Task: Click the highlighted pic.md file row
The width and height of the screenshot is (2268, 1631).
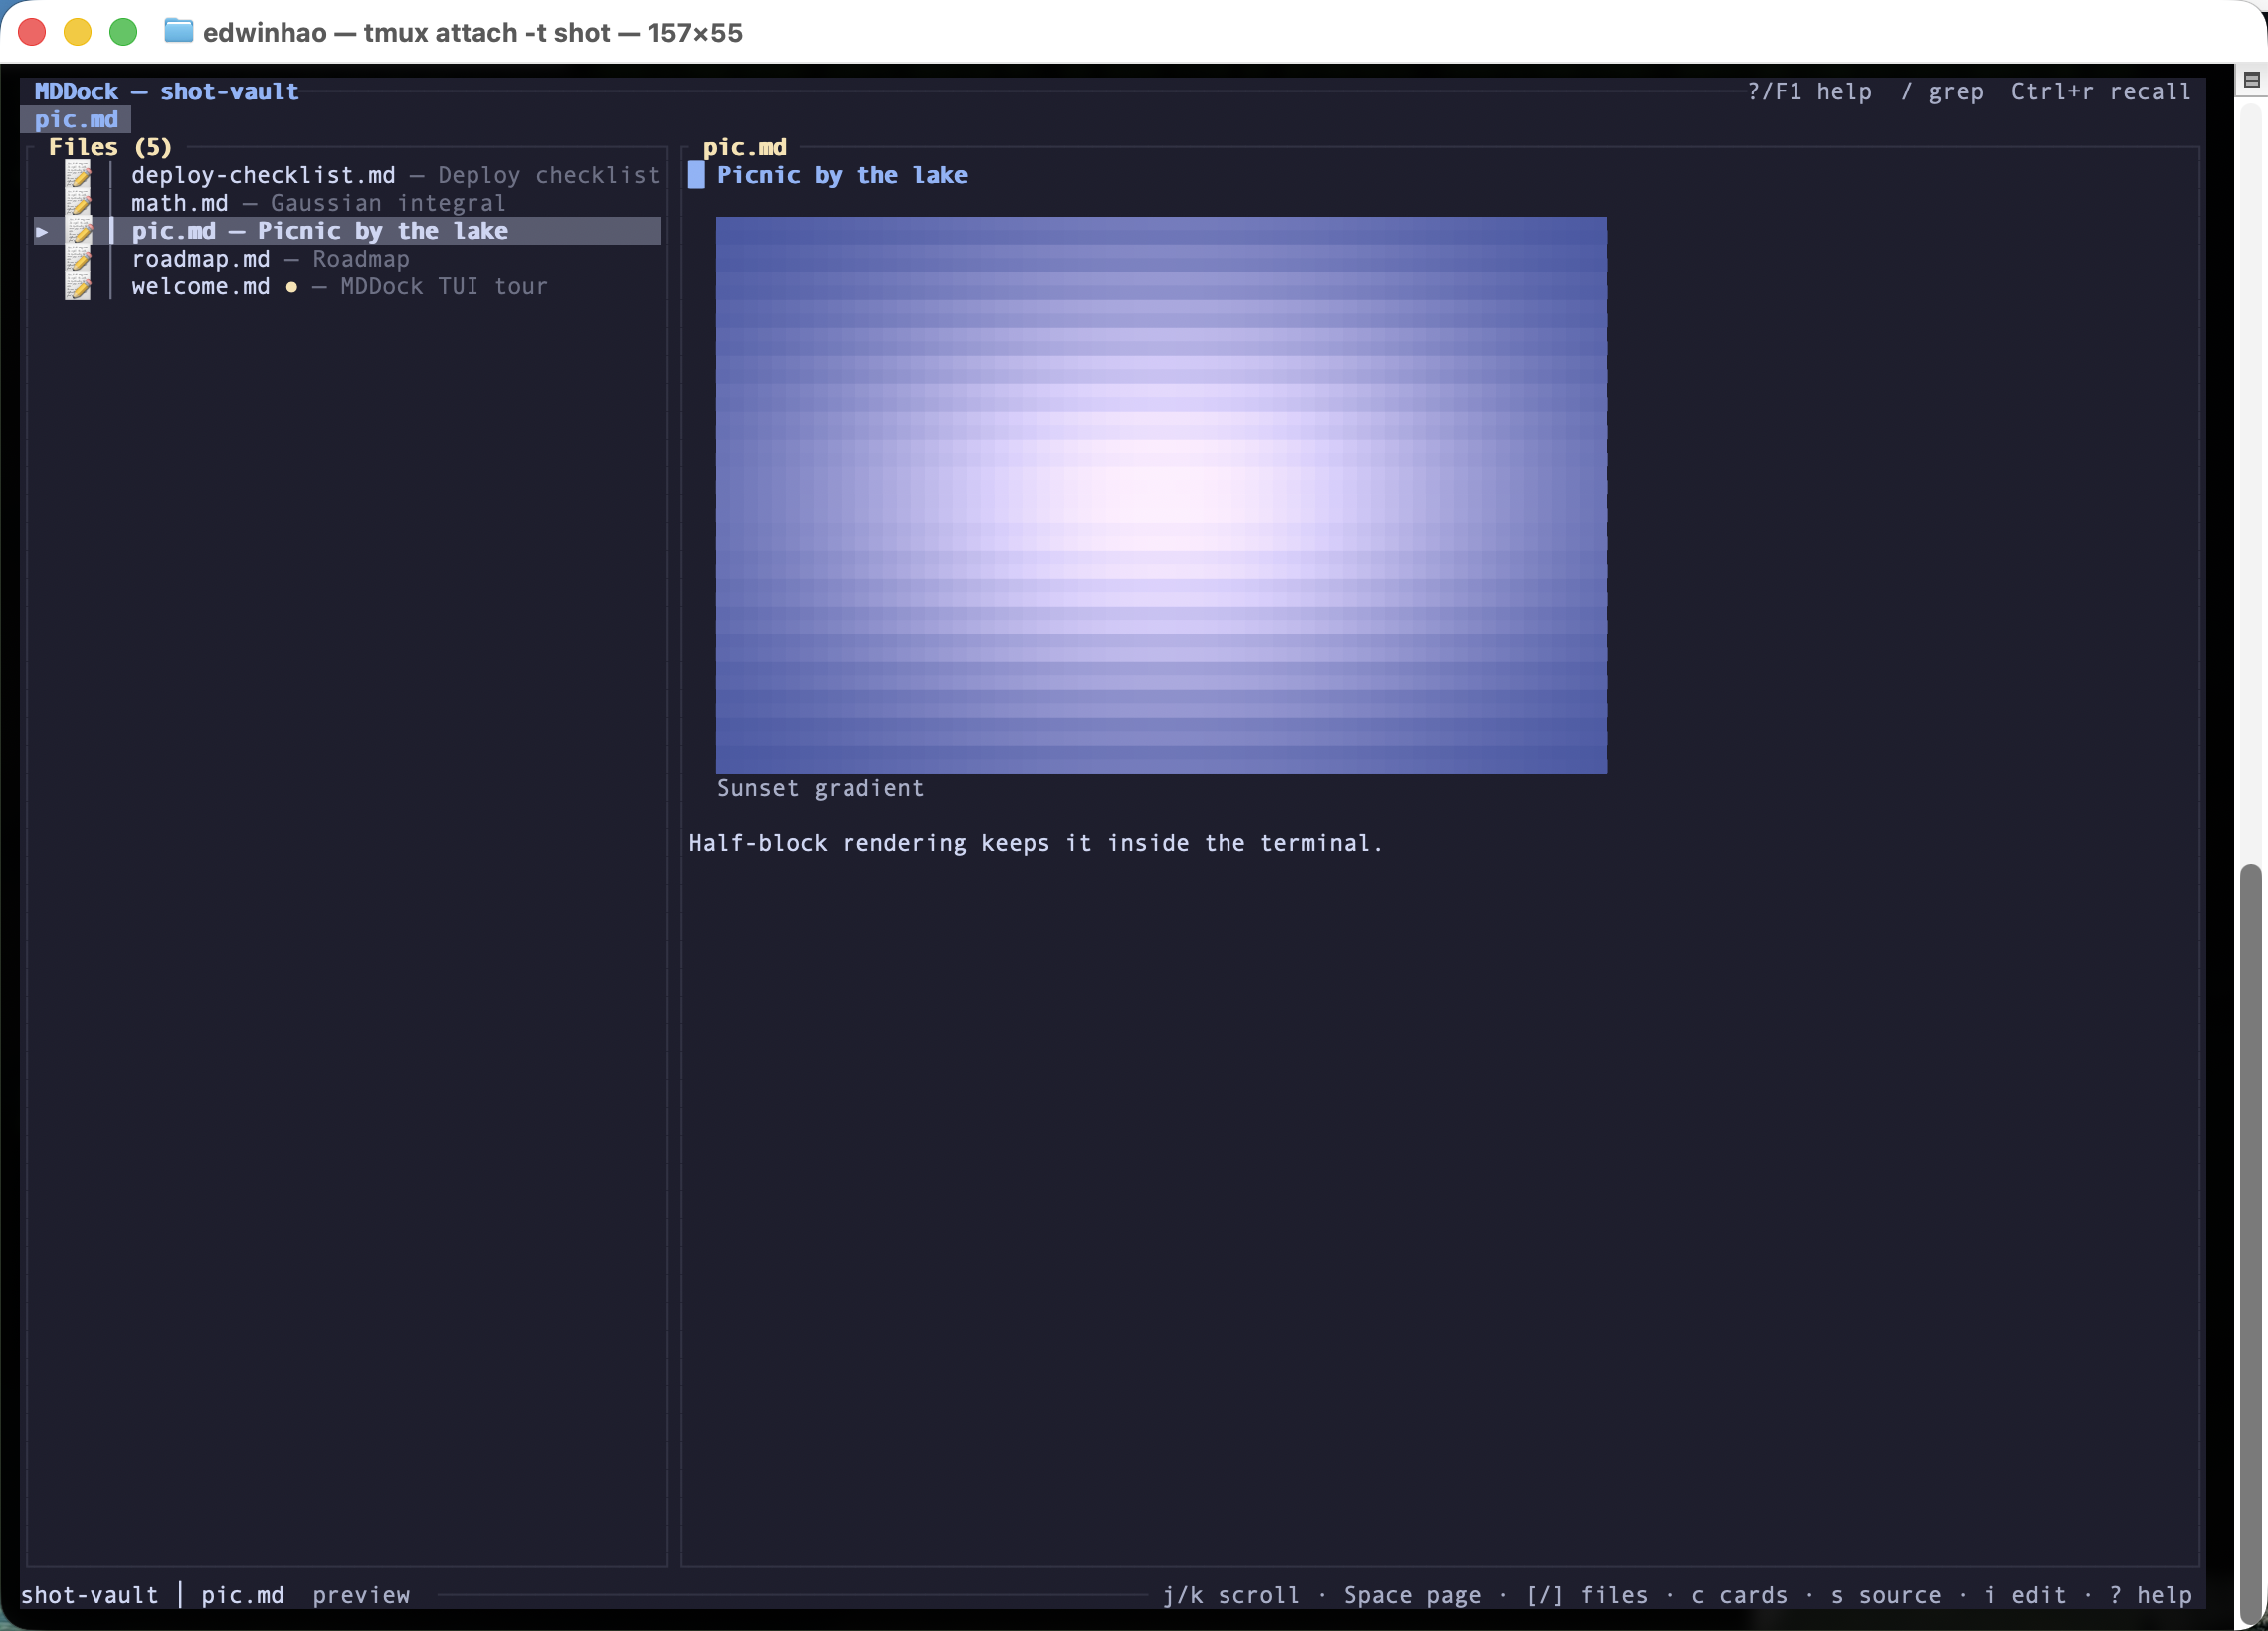Action: 347,232
